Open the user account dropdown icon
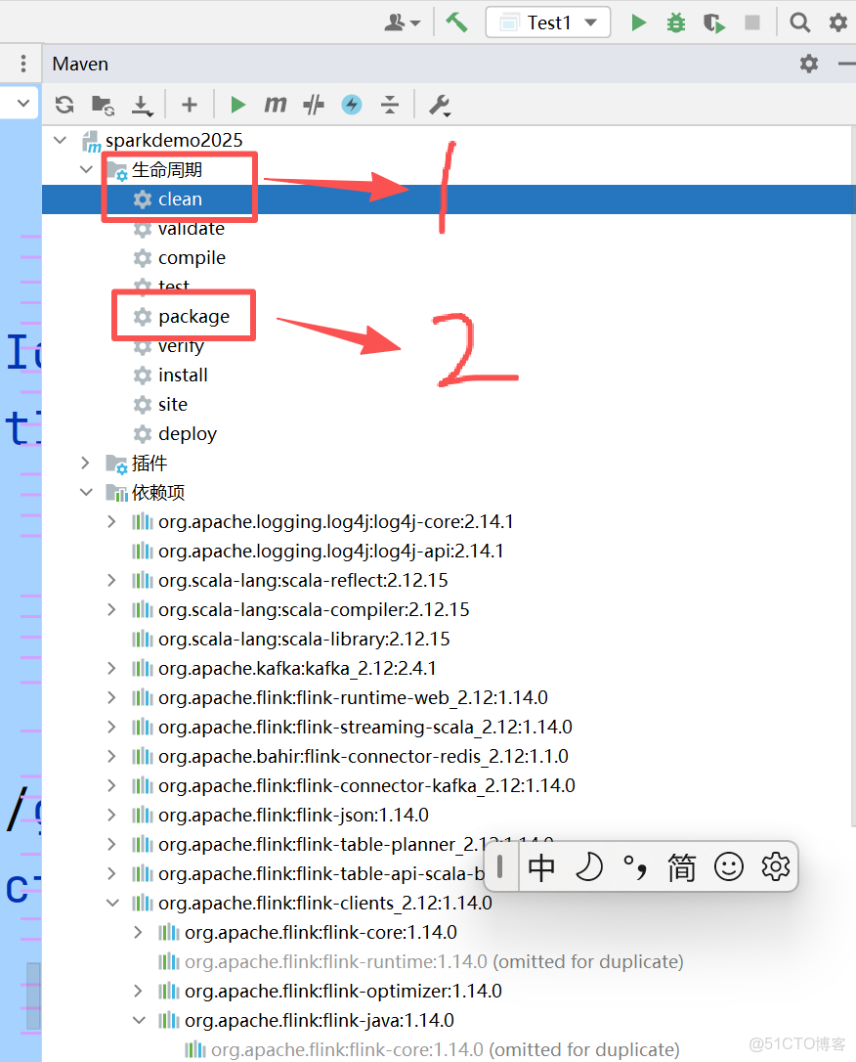Viewport: 856px width, 1062px height. pos(402,23)
